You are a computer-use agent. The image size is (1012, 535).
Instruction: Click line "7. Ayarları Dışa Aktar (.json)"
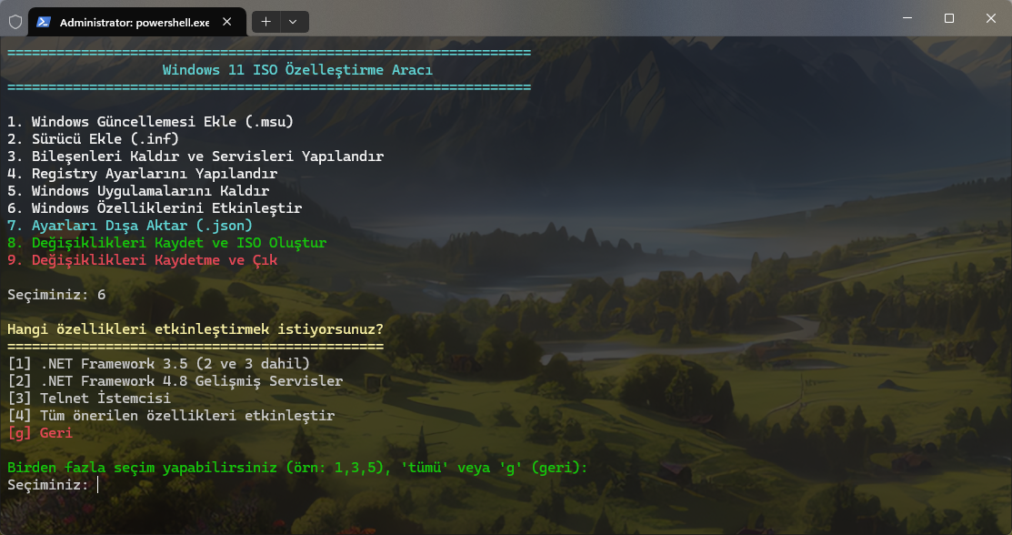click(130, 226)
